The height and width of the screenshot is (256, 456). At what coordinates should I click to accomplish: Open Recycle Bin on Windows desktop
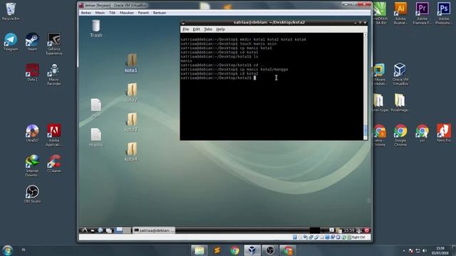[x=11, y=12]
